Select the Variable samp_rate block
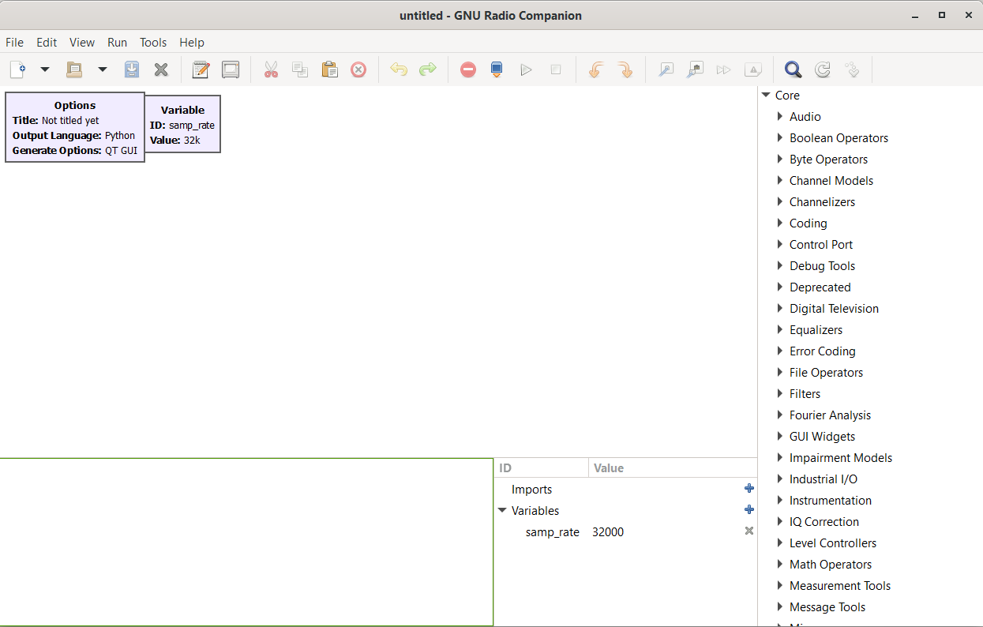This screenshot has height=627, width=983. pyautogui.click(x=182, y=124)
